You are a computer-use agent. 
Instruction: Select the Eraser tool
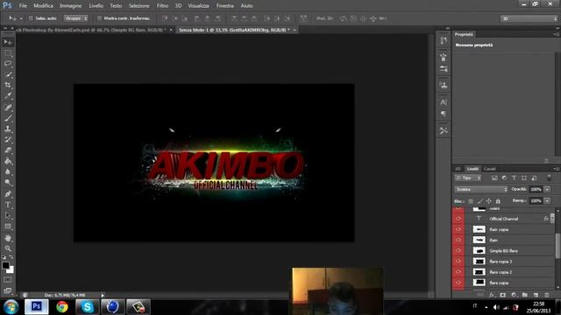point(8,150)
